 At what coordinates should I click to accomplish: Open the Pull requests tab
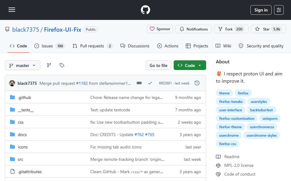[92, 46]
